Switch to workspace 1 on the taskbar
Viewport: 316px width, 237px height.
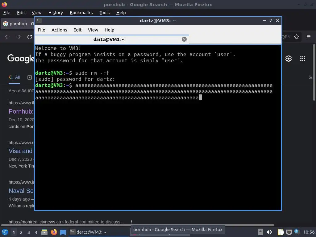coord(14,232)
